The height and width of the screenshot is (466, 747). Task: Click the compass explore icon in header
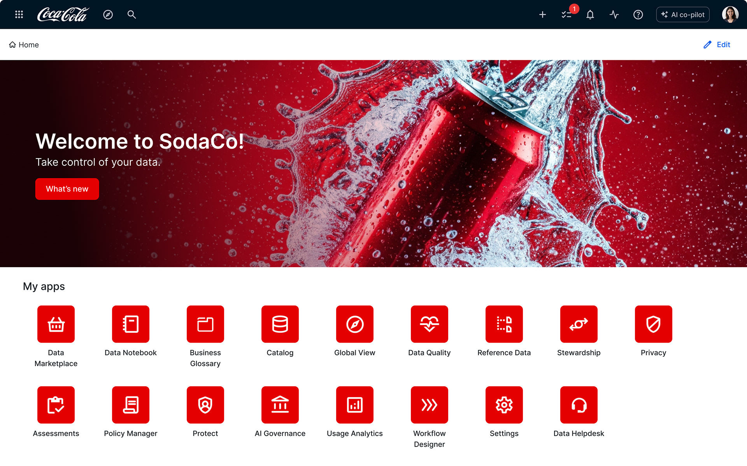(x=108, y=14)
